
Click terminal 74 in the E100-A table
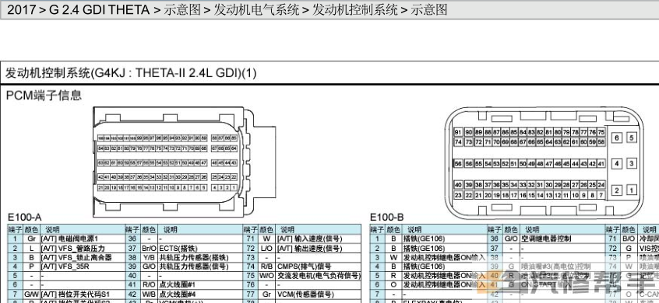[x=251, y=266]
